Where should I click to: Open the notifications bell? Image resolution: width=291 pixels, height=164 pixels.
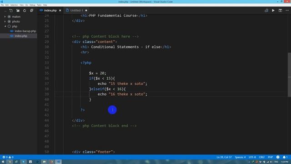pos(285,157)
